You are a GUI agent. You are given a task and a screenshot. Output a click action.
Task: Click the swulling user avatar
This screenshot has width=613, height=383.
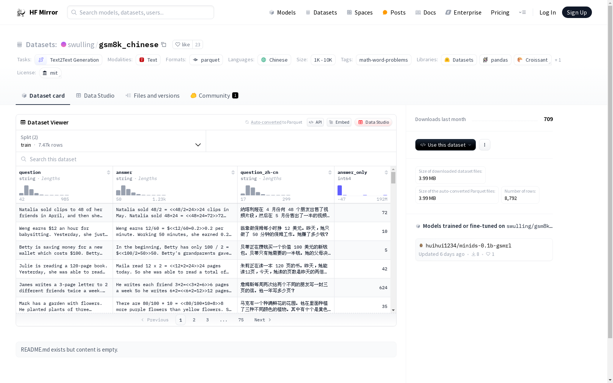[64, 44]
